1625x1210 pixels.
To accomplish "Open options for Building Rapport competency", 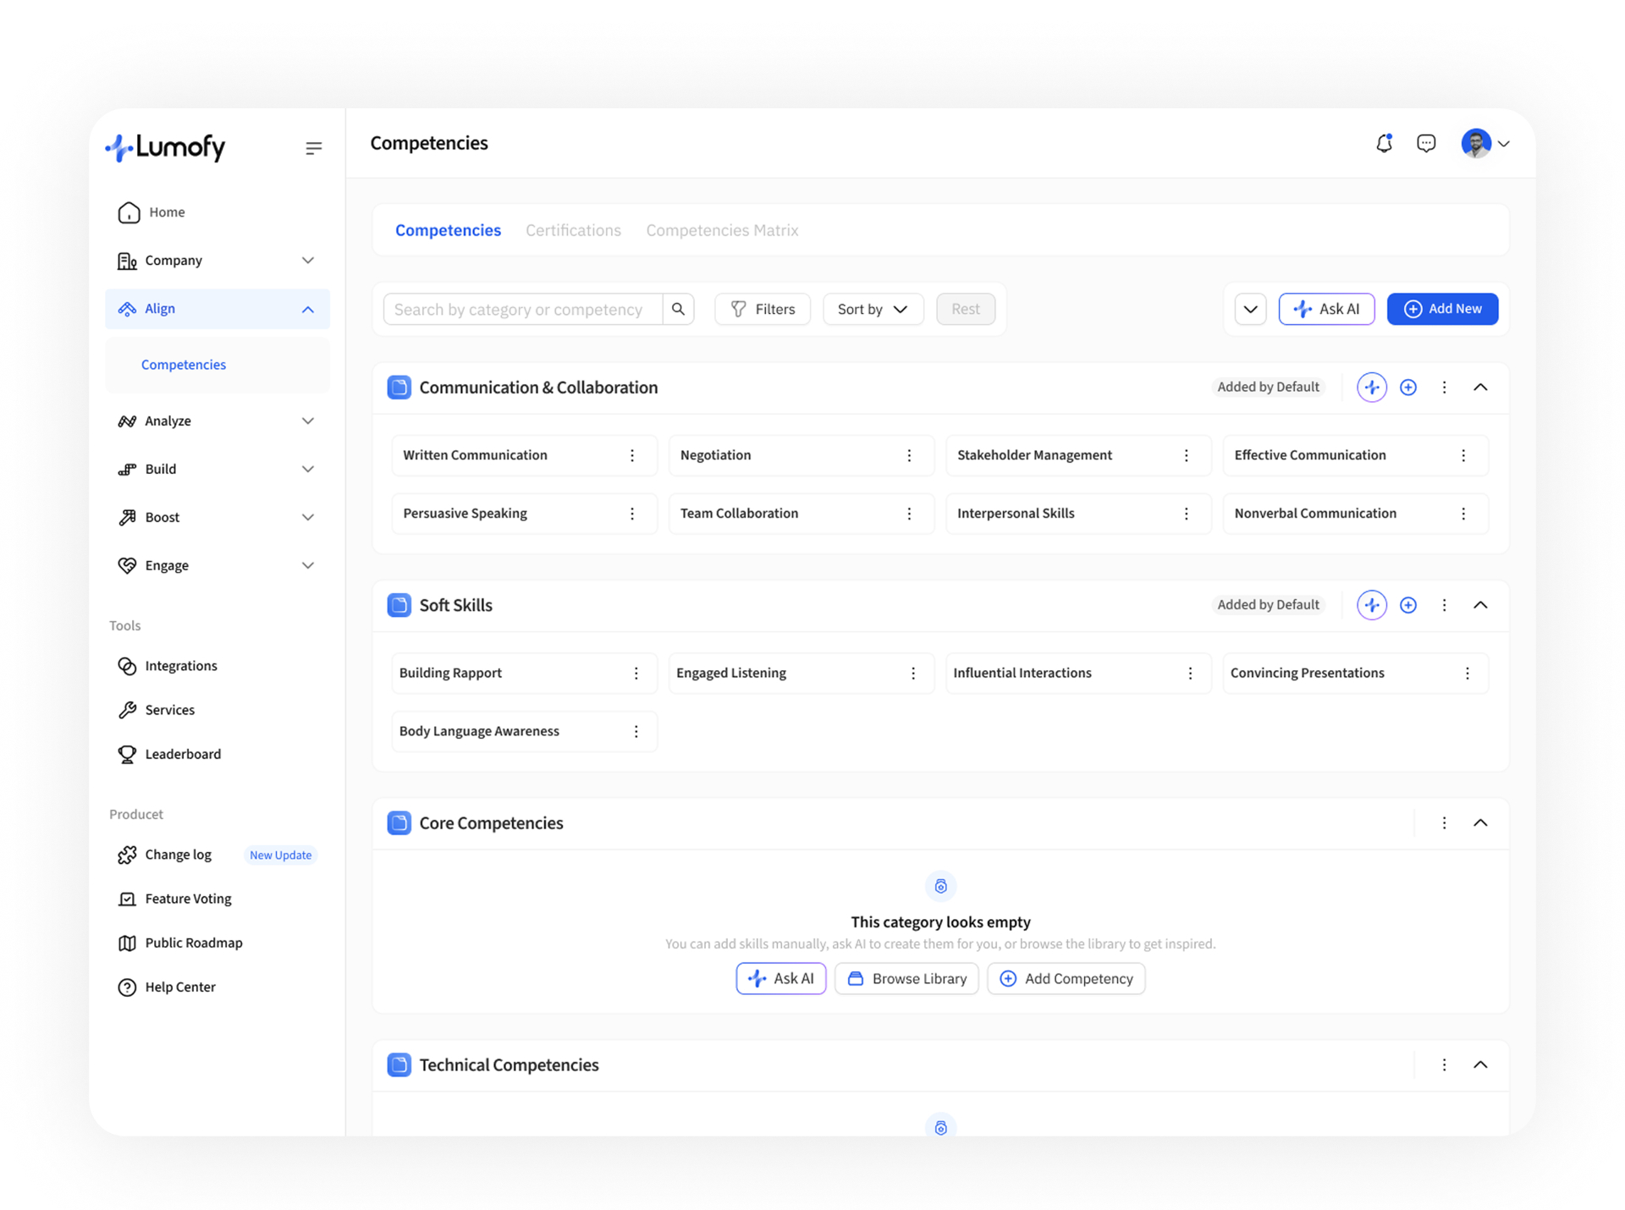I will click(636, 673).
